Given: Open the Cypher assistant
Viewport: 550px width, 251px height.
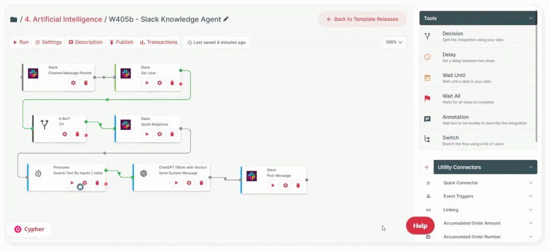Looking at the screenshot, I should pos(29,230).
